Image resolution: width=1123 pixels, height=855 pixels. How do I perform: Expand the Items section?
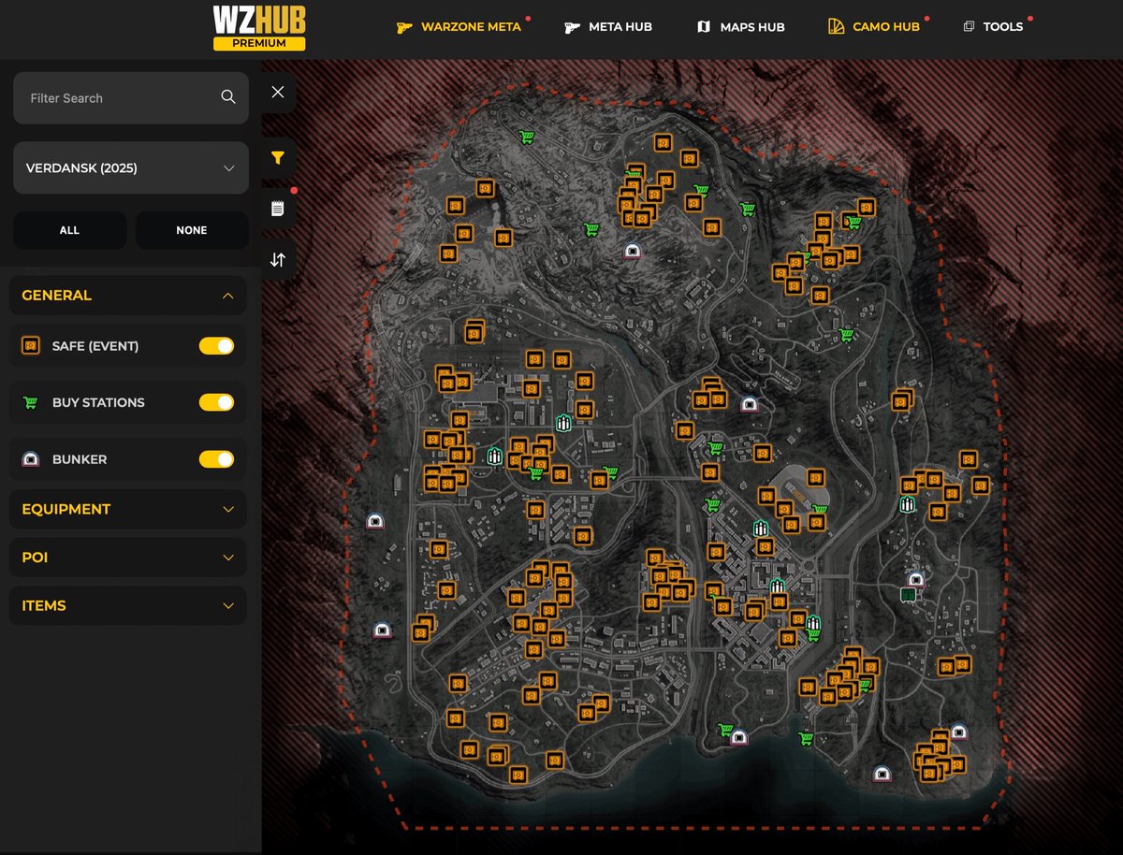(128, 605)
